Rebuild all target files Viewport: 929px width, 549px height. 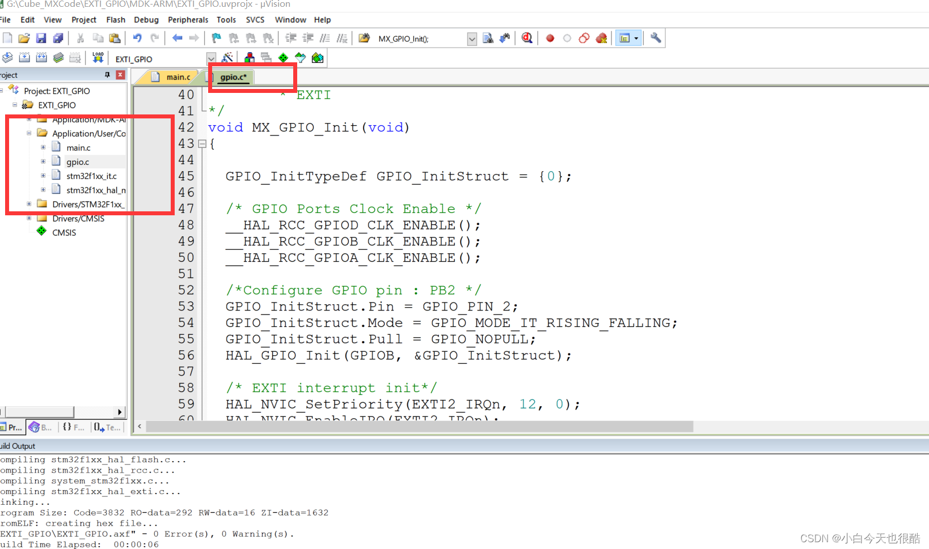click(x=41, y=57)
